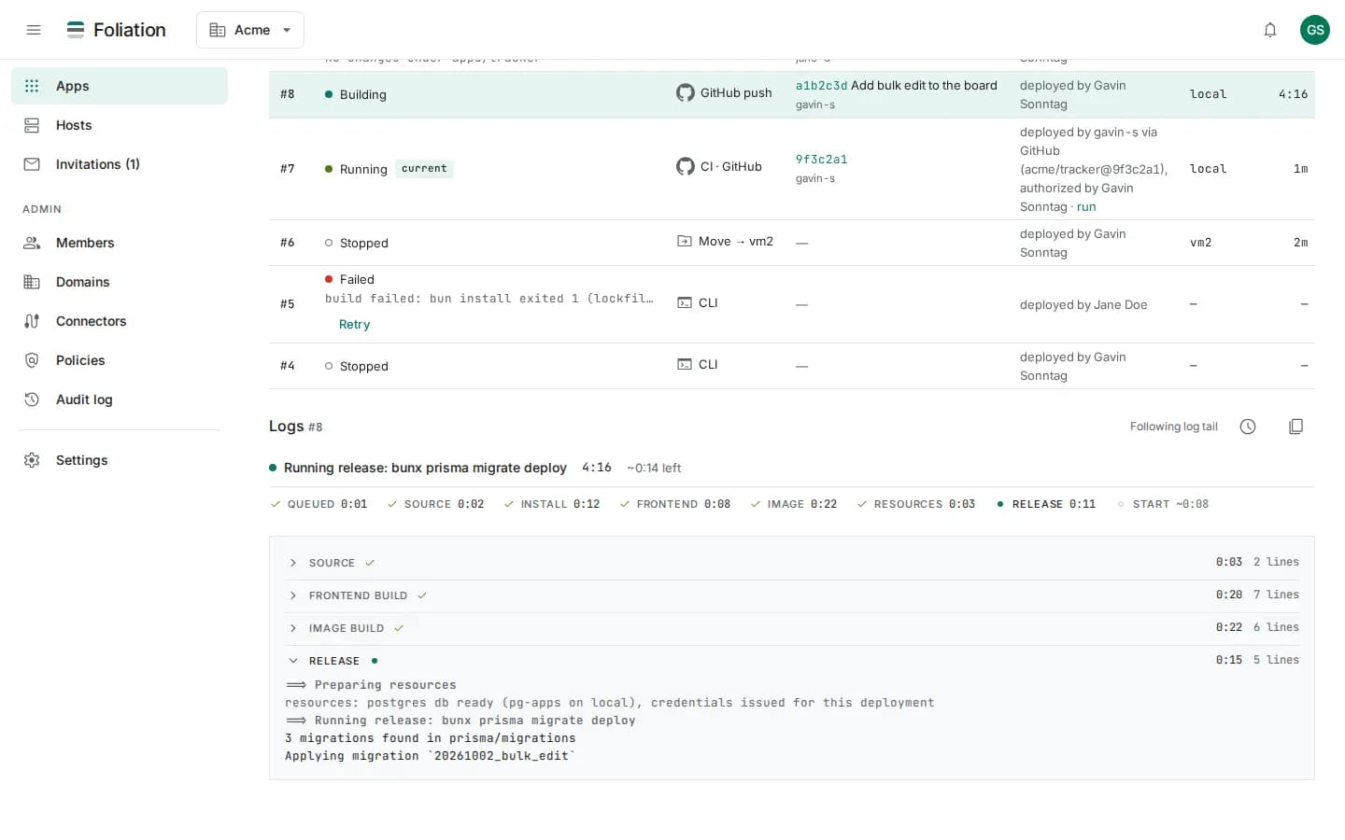Select the IMAGE stage in progress bar

pos(794,504)
